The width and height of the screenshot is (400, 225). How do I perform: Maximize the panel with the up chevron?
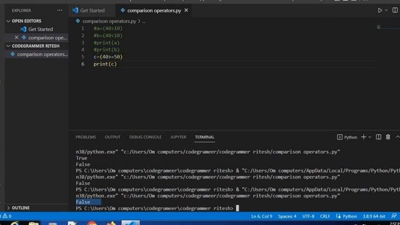point(397,137)
